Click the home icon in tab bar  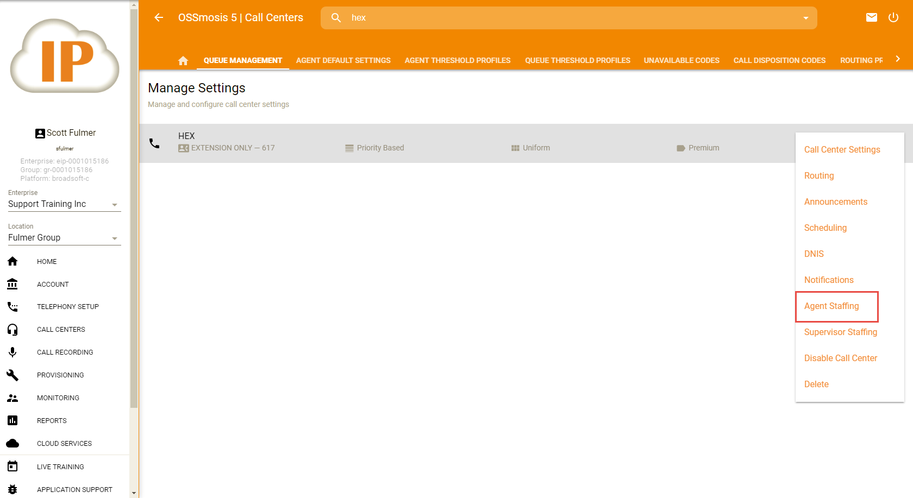pyautogui.click(x=183, y=60)
